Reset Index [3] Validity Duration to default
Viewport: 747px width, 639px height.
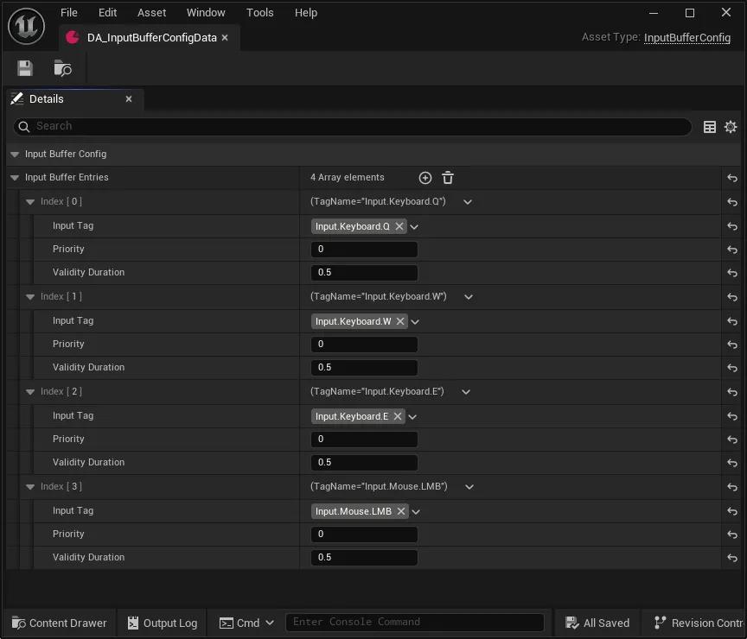click(732, 558)
